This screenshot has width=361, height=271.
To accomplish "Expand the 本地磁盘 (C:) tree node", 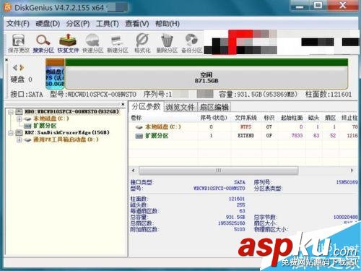I will (x=19, y=119).
